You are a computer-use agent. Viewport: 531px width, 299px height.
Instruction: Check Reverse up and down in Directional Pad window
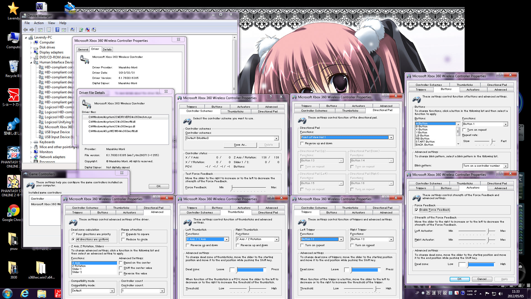coord(302,143)
